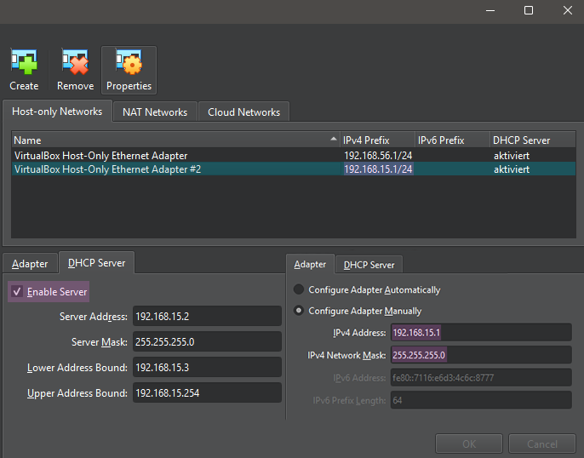Click aktiviert cell of Adapter #2
Viewport: 584px width, 458px height.
click(512, 169)
